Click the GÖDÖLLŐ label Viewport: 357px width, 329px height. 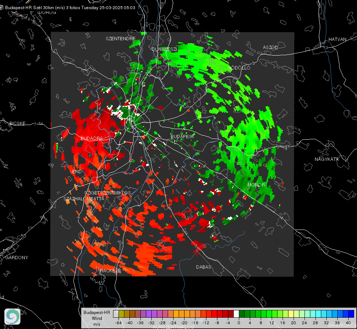coord(239,68)
